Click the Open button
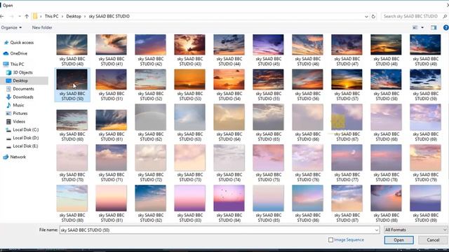Viewport: 449px width, 252px height. click(x=399, y=240)
